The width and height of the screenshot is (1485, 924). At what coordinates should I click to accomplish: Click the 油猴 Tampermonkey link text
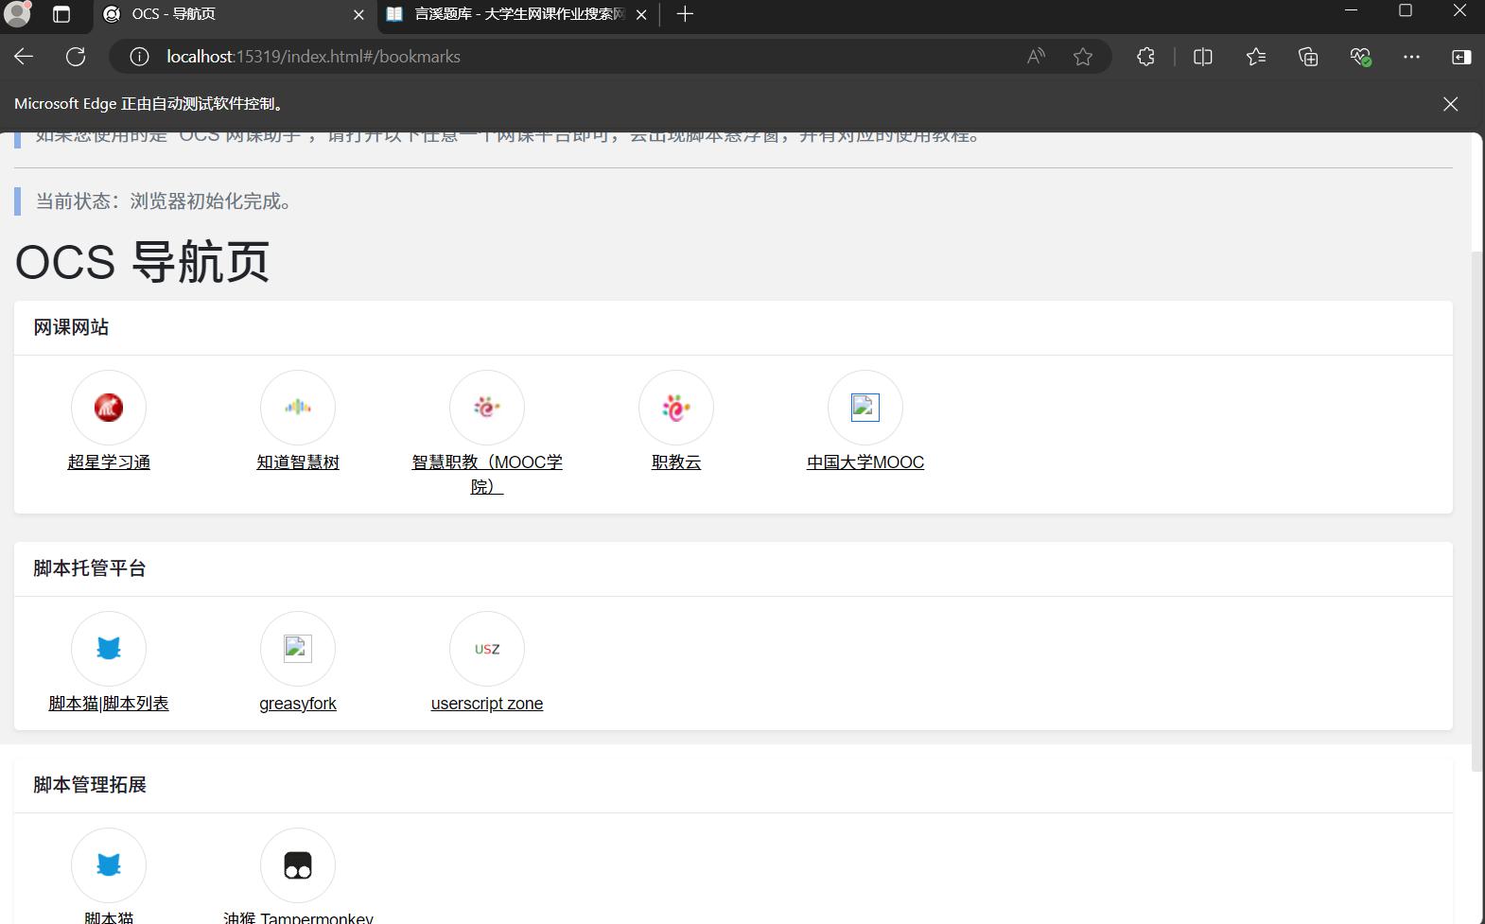pos(298,917)
